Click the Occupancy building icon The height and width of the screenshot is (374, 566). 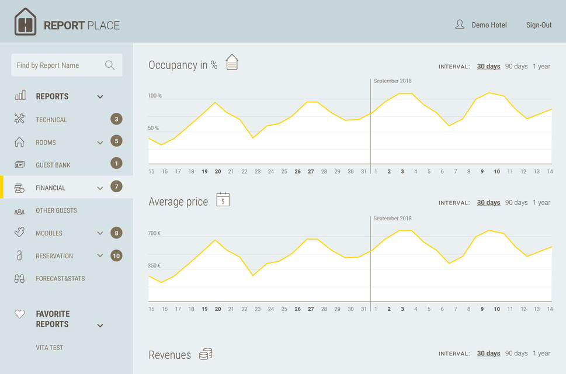click(x=232, y=62)
